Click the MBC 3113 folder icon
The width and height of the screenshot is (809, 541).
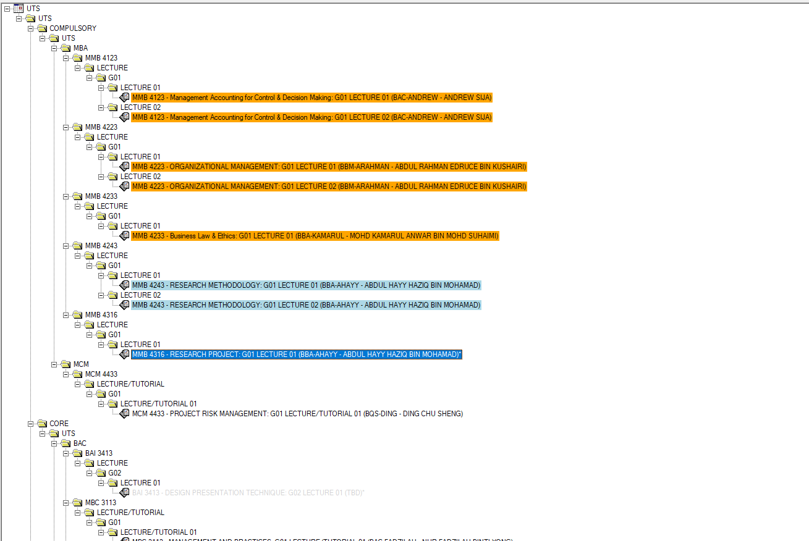(x=77, y=503)
